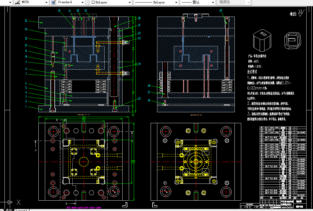313x211 pixels.
Task: Select the 产品: 苹果充电器外壳 text line
Action: tap(257, 56)
